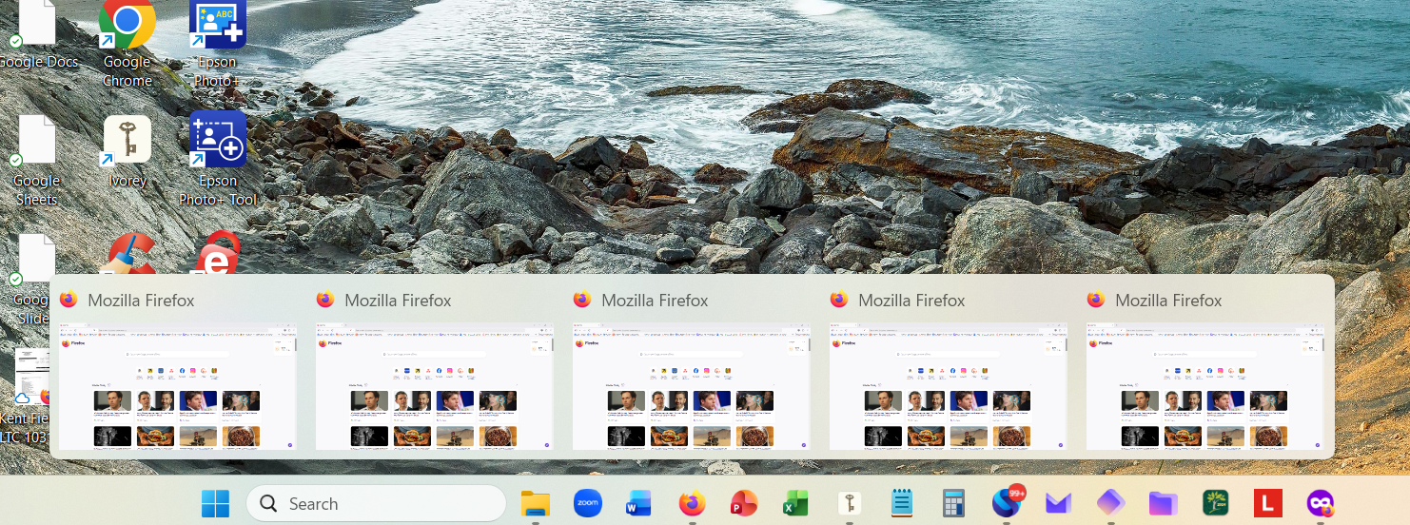
Task: Select the last Mozilla Firefox window preview
Action: [x=1205, y=369]
